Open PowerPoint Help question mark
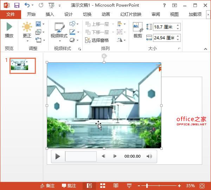This screenshot has width=211, height=190. [164, 5]
